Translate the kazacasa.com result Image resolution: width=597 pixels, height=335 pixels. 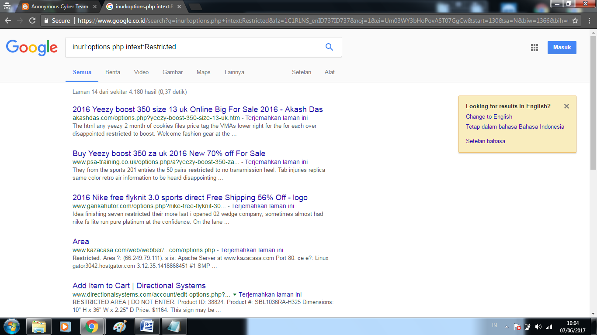(252, 250)
